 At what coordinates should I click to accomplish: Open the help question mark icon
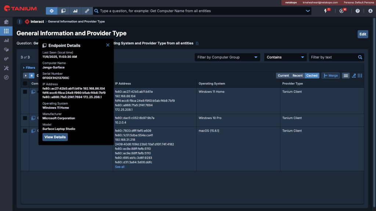tap(358, 11)
